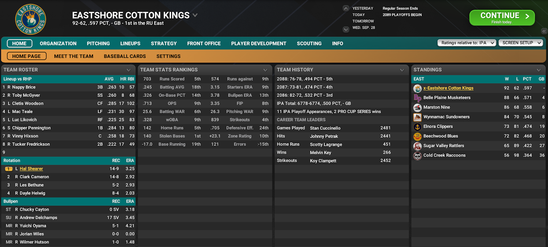Click Chucky Cayton in the bullpen
This screenshot has height=247, width=548.
(x=34, y=210)
